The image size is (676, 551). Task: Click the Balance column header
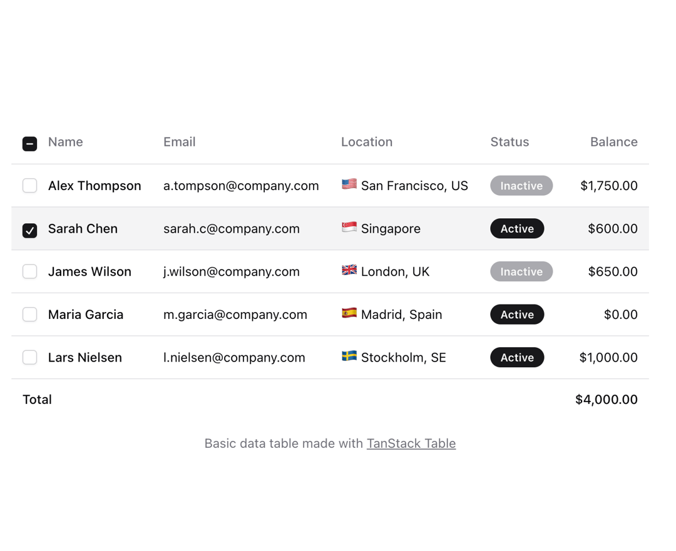[613, 142]
